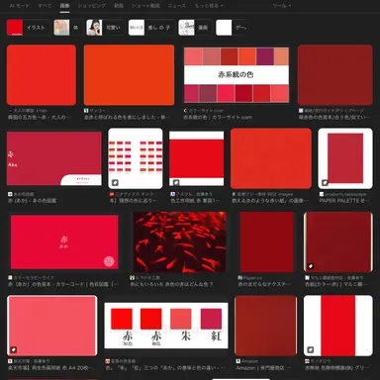Expand the もっと見る dropdown
The height and width of the screenshot is (380, 380).
click(x=209, y=6)
